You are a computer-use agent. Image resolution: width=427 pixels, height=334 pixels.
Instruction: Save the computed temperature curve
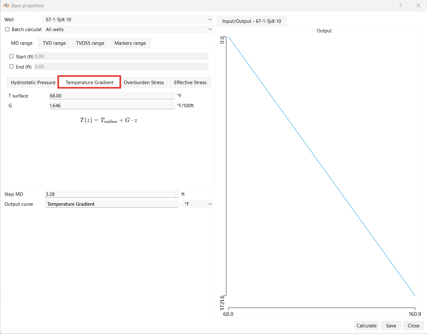(x=391, y=325)
